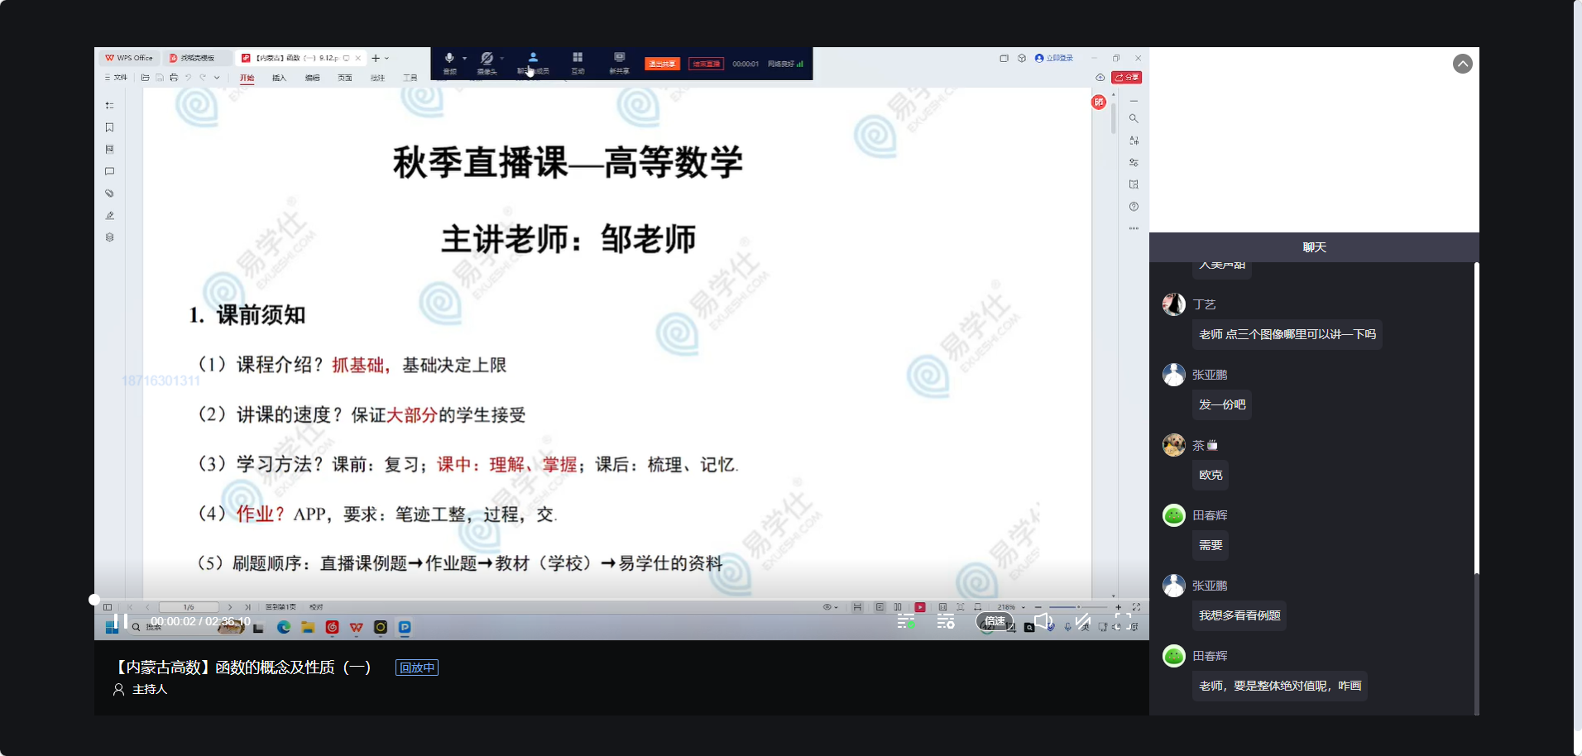Open the eye view-mode dropdown in status bar

tap(830, 607)
